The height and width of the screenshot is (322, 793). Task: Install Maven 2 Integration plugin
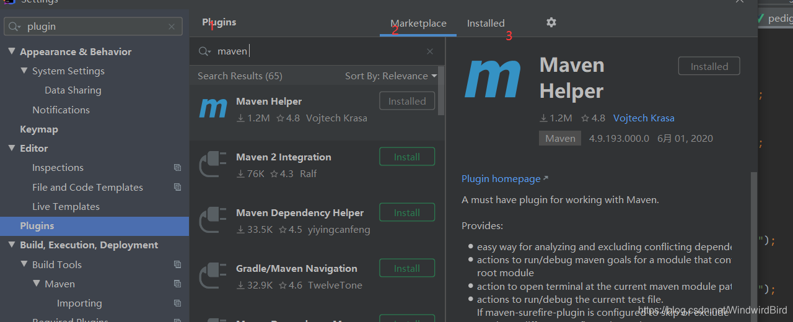[x=407, y=157]
